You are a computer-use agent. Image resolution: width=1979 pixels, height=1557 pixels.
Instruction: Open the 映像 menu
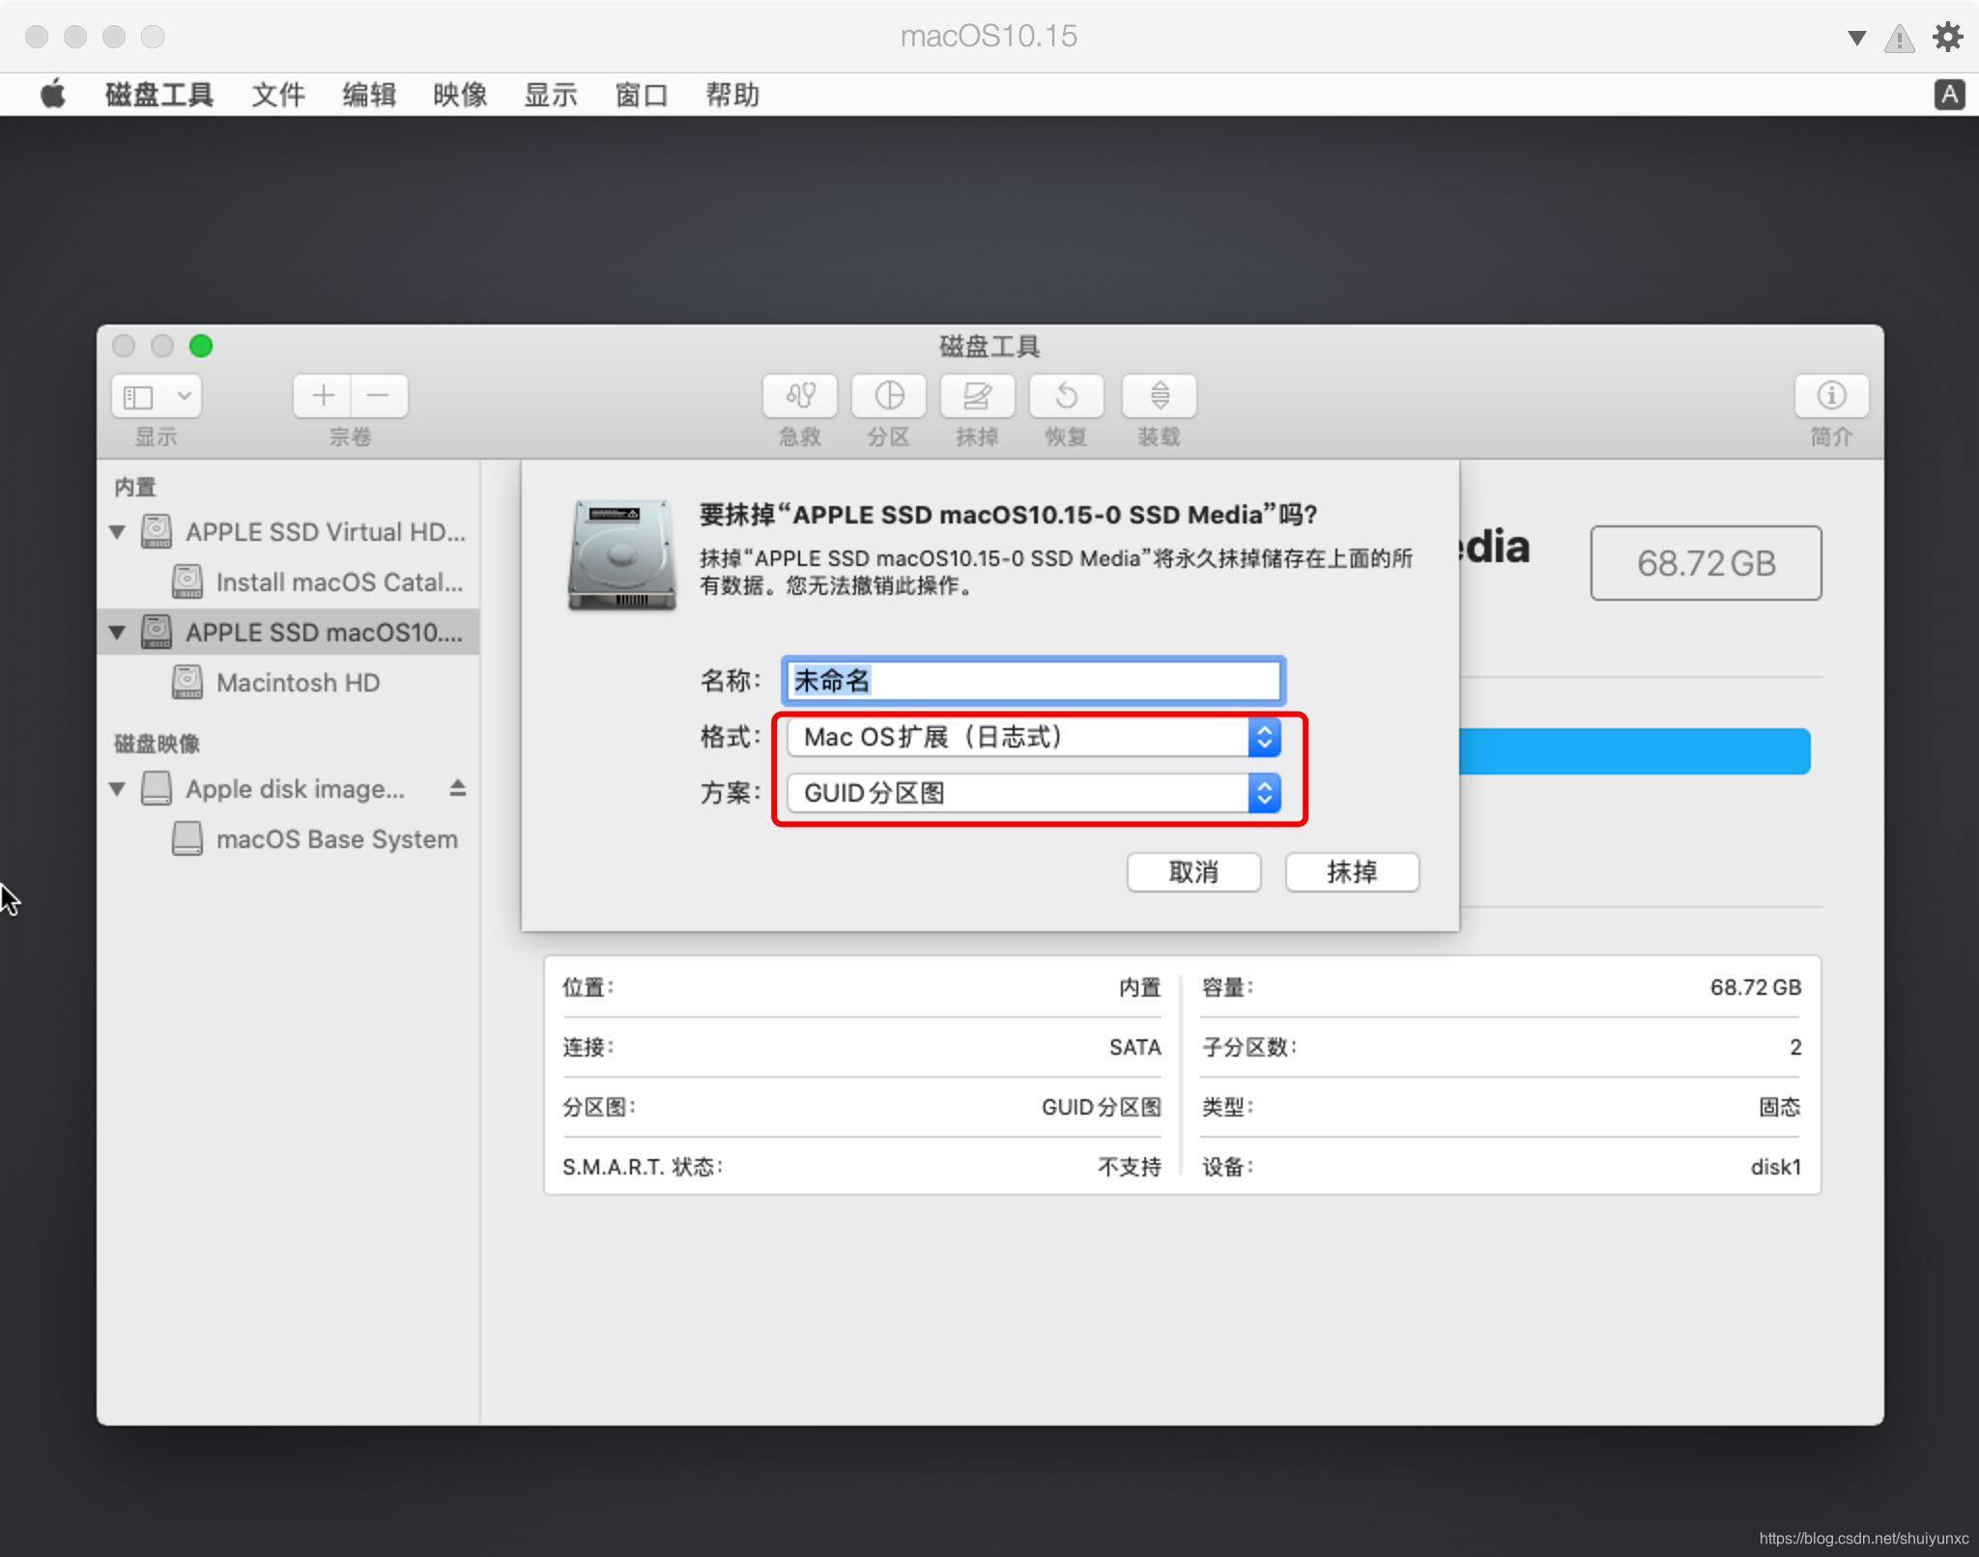(x=460, y=95)
